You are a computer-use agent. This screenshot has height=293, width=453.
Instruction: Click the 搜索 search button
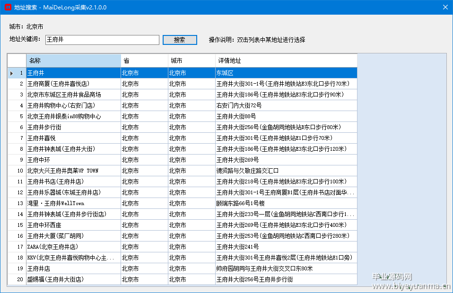(180, 40)
